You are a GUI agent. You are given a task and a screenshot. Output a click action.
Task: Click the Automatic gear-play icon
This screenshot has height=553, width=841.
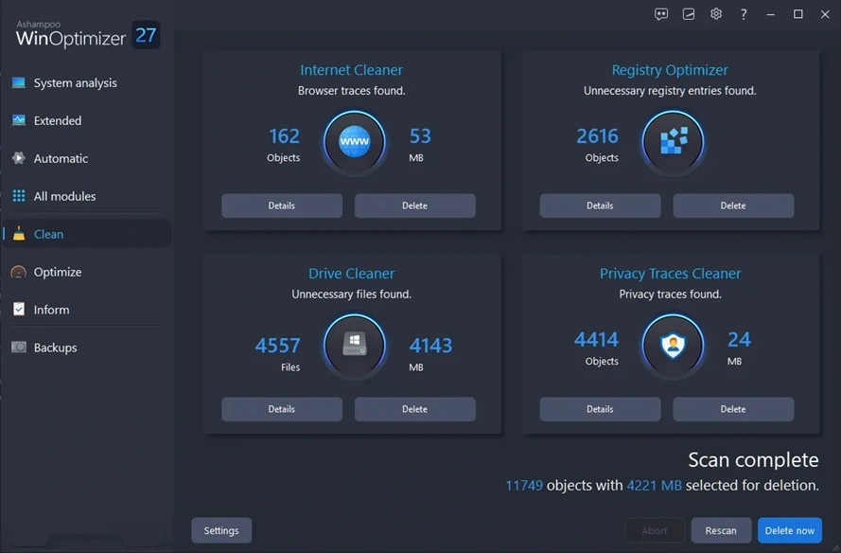(x=19, y=158)
